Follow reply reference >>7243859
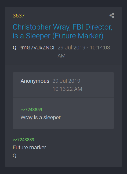Image resolution: width=127 pixels, height=174 pixels. pyautogui.click(x=31, y=110)
